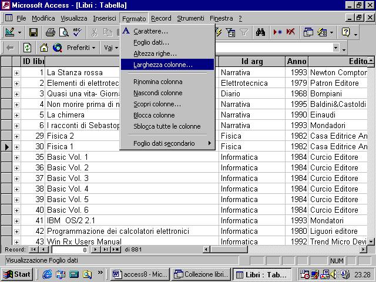Screen dimensions: 376x282
Task: Run the ABC spell check icon
Action: click(78, 32)
